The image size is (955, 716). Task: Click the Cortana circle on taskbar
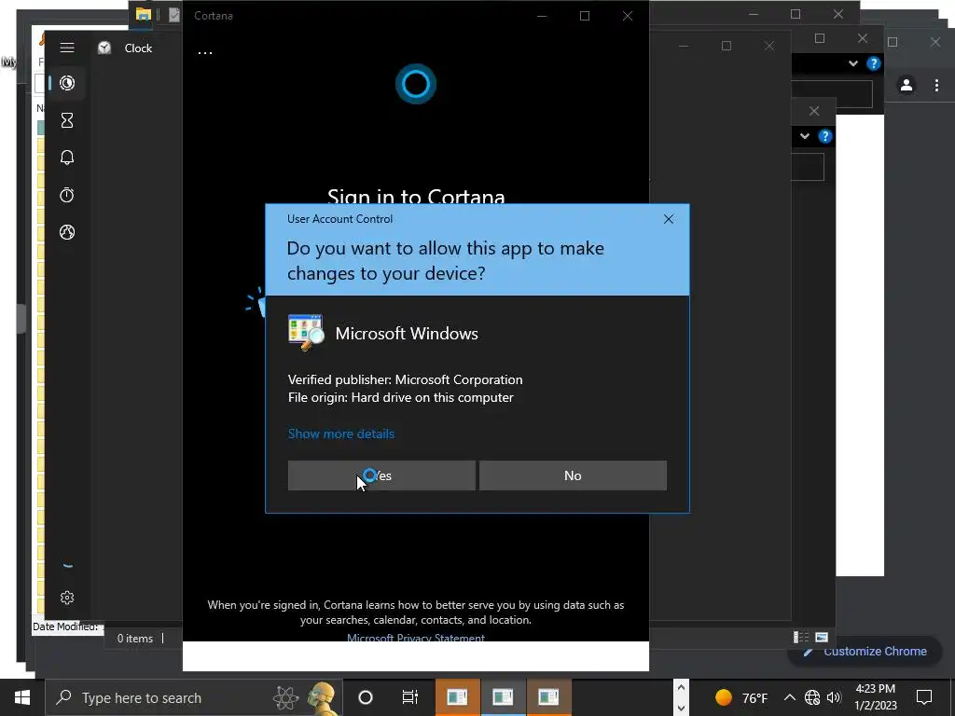[366, 697]
